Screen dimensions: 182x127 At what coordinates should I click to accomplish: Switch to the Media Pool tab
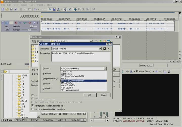pyautogui.click(x=21, y=120)
